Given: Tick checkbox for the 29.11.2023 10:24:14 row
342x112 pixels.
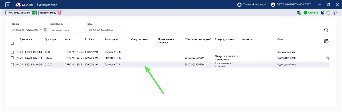Looking at the screenshot, I should coord(12,58).
